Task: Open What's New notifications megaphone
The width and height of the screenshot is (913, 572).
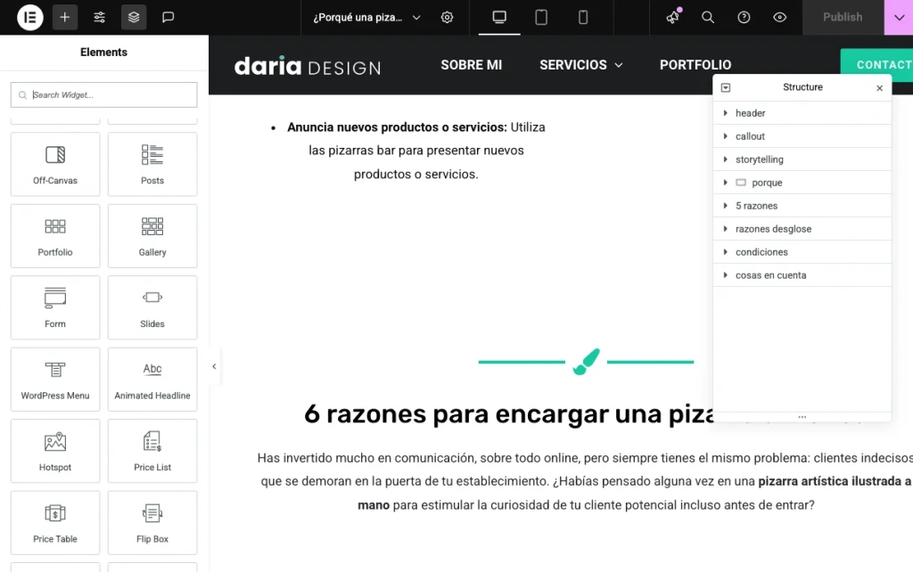Action: coord(671,17)
